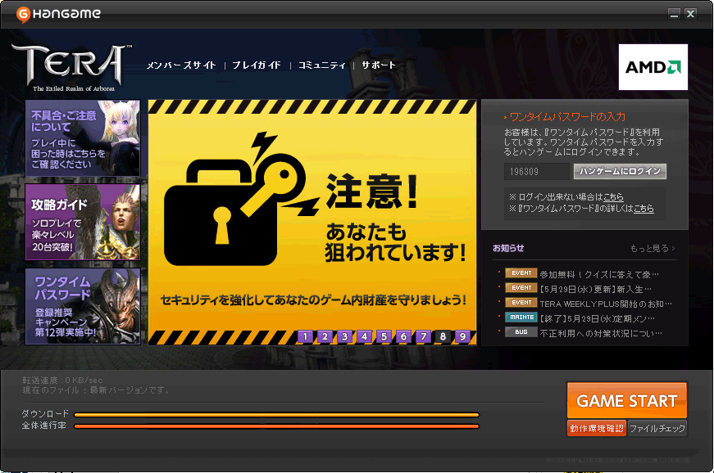714x473 pixels.
Task: Show banner slide 7
Action: tap(423, 336)
